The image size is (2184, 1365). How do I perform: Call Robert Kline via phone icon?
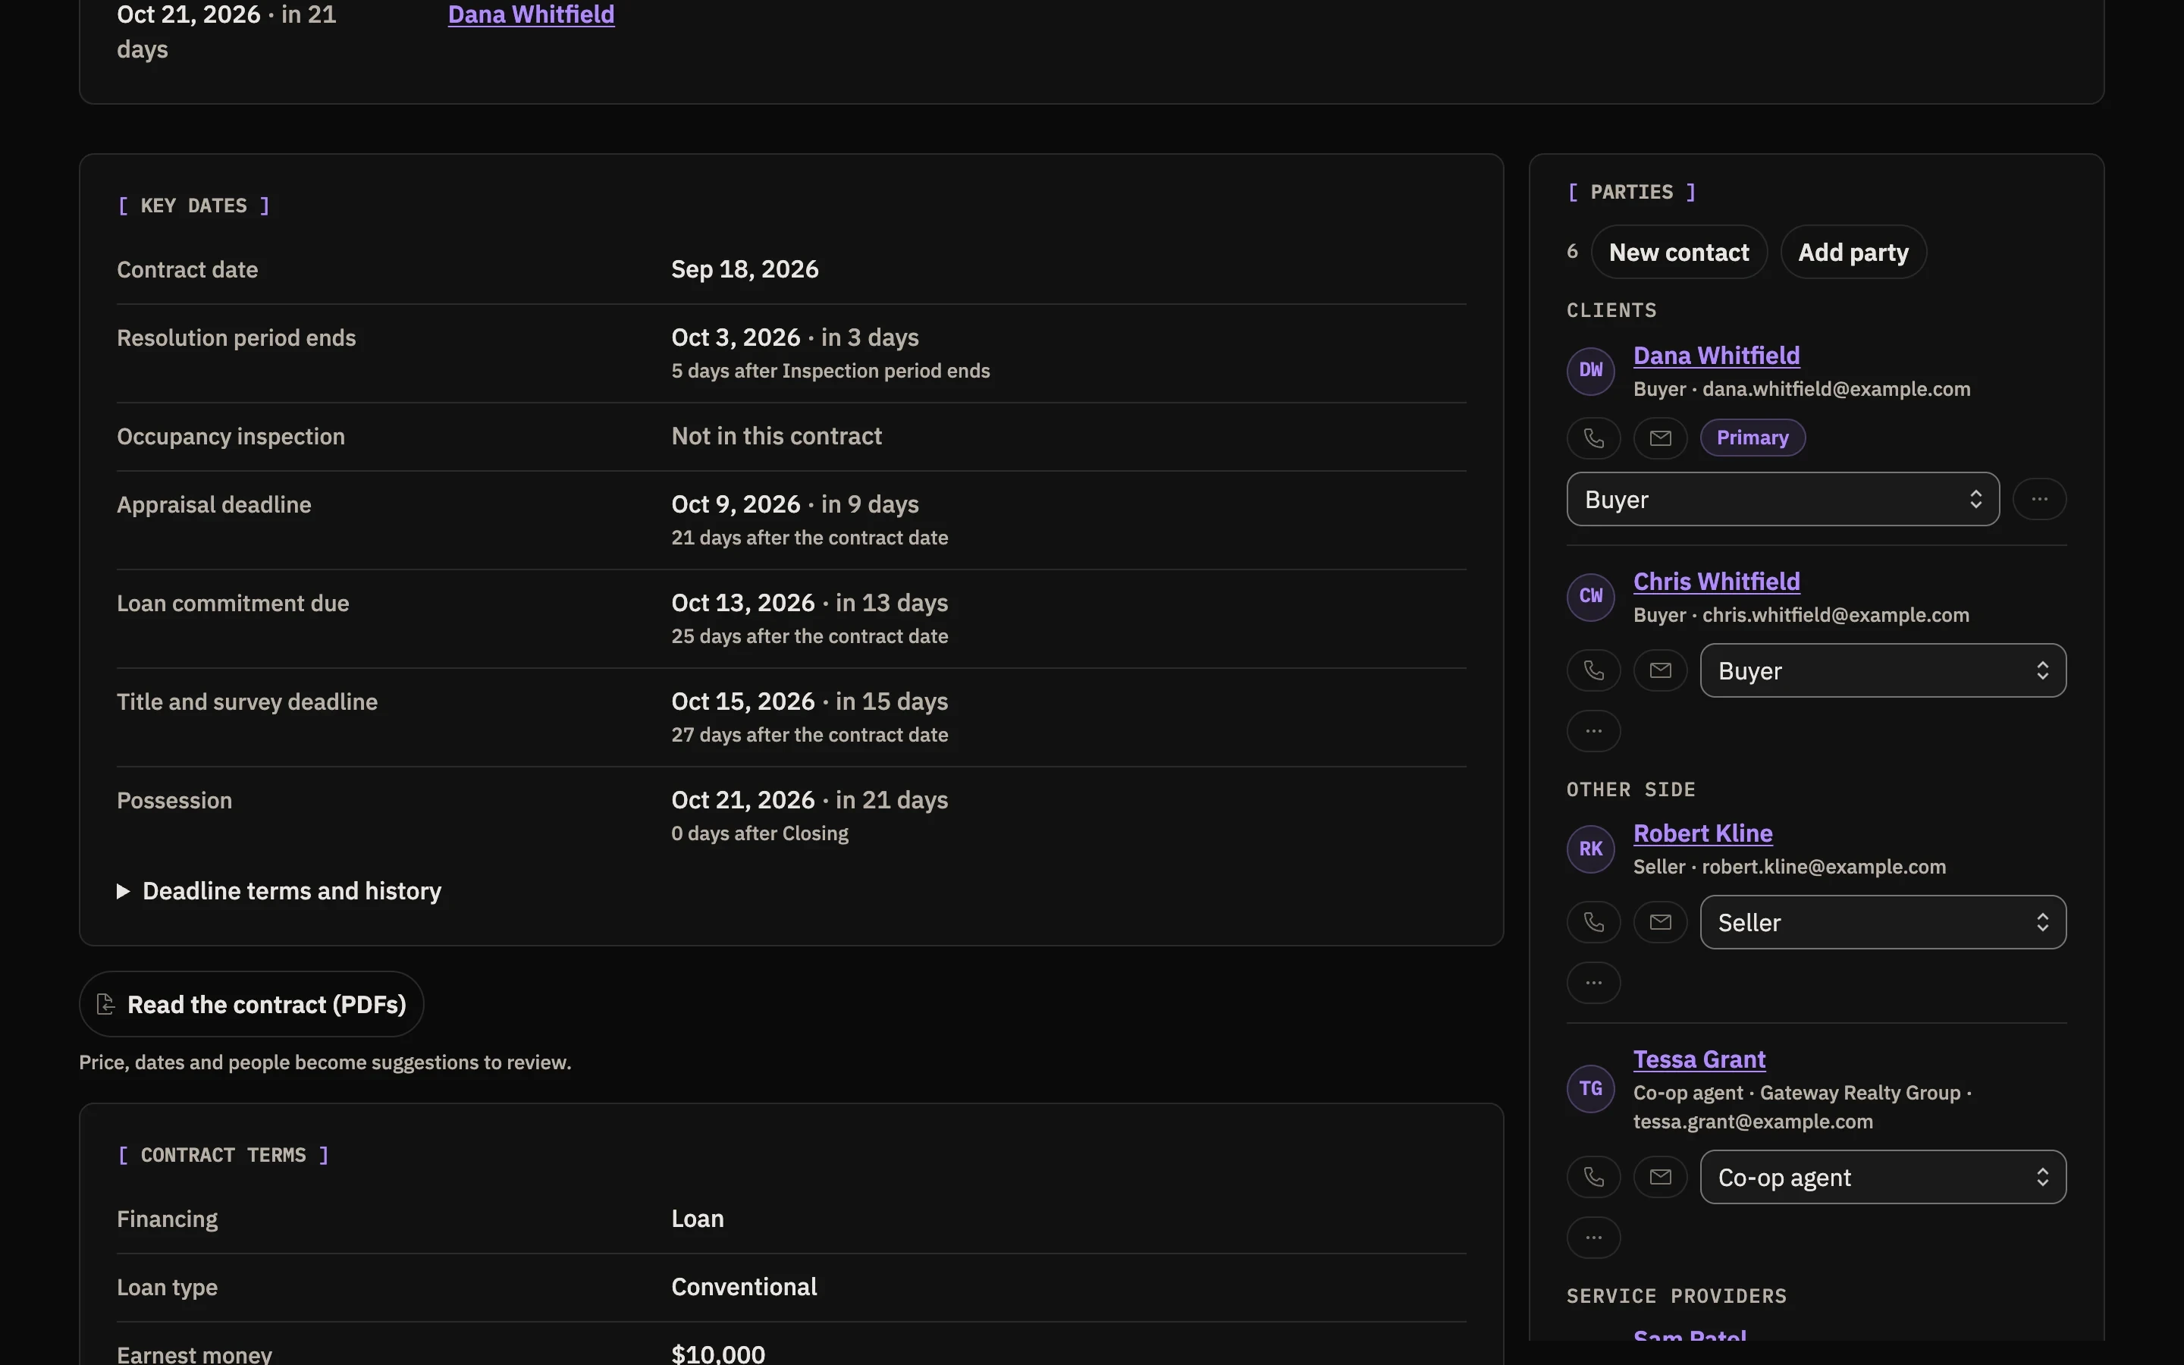point(1594,923)
